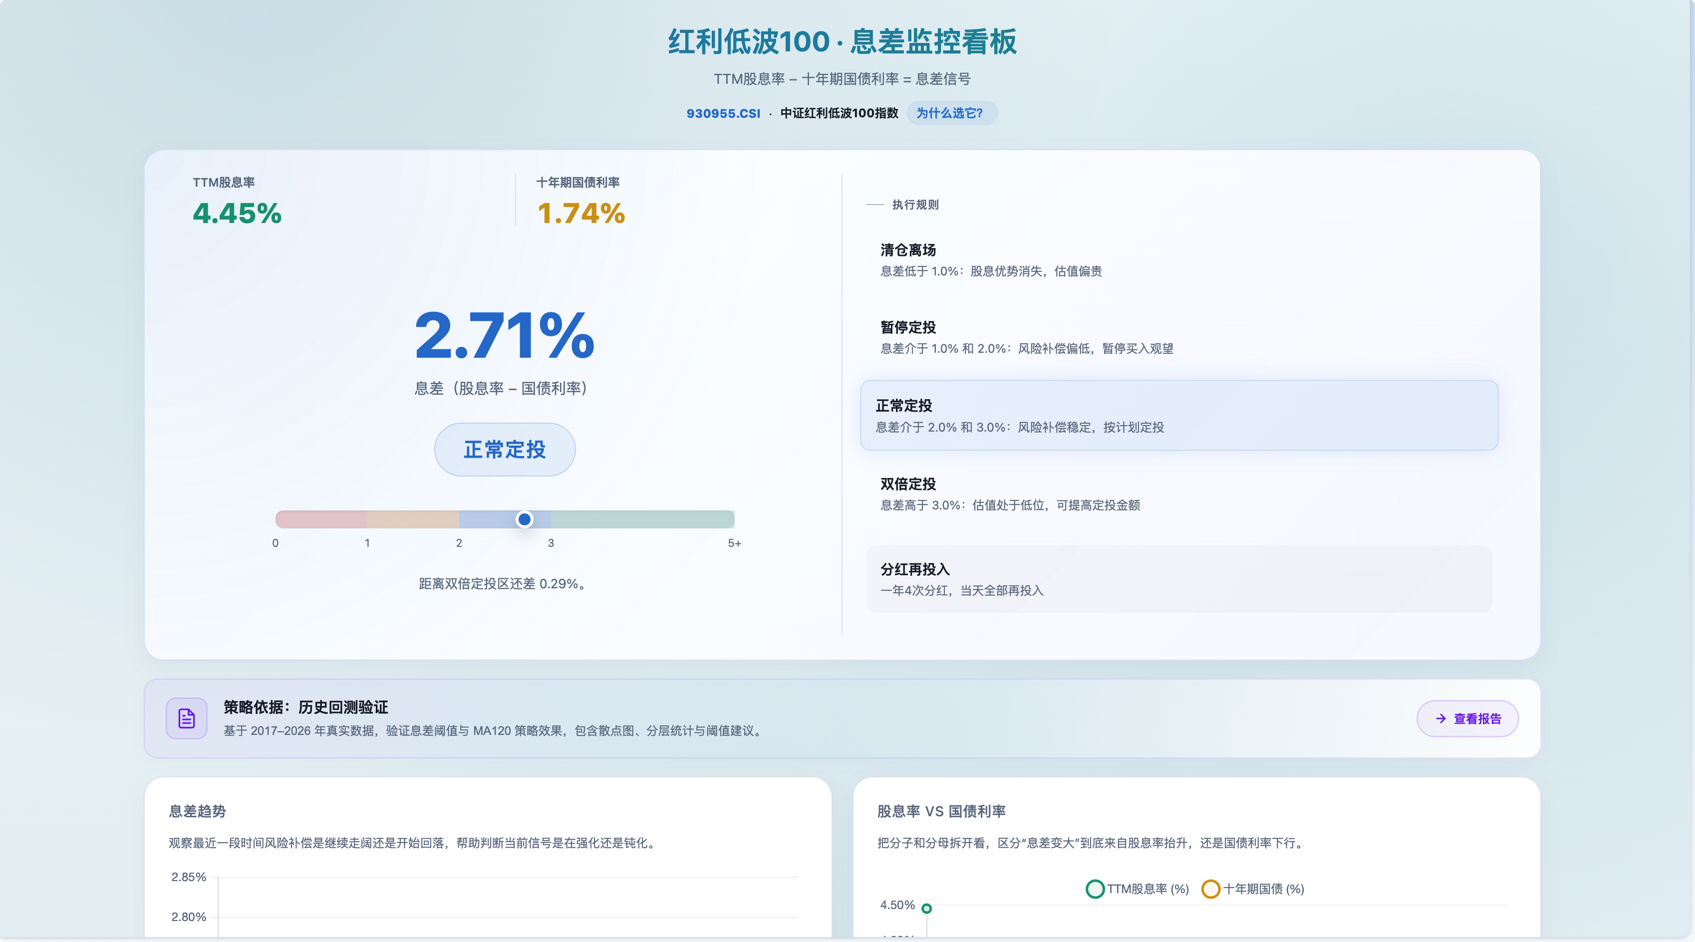The width and height of the screenshot is (1695, 942).
Task: Select the 清仓离场 rule entry
Action: point(1178,260)
